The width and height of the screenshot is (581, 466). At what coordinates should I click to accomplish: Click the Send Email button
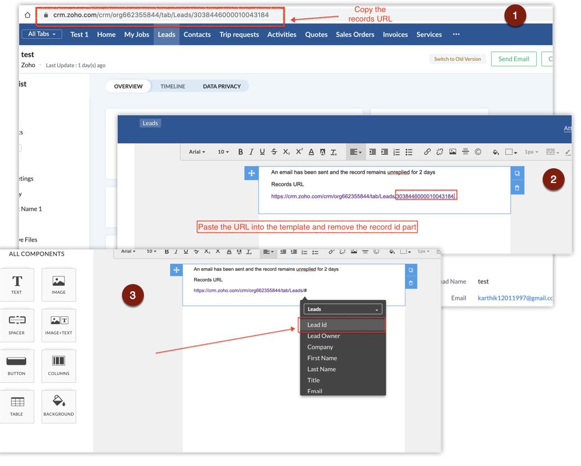point(514,59)
